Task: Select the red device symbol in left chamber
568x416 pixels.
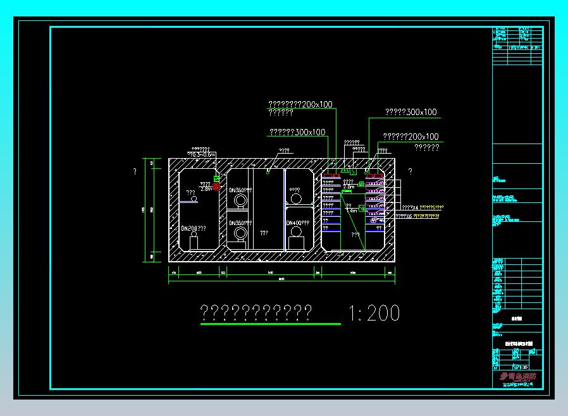Action: coord(216,187)
